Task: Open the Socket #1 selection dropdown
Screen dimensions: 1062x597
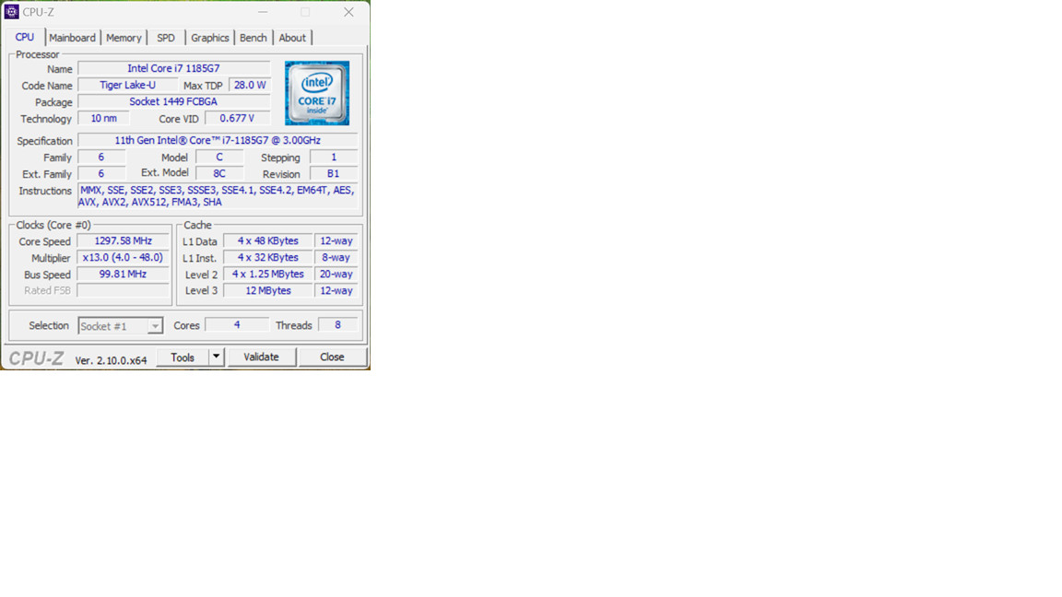Action: pyautogui.click(x=121, y=326)
